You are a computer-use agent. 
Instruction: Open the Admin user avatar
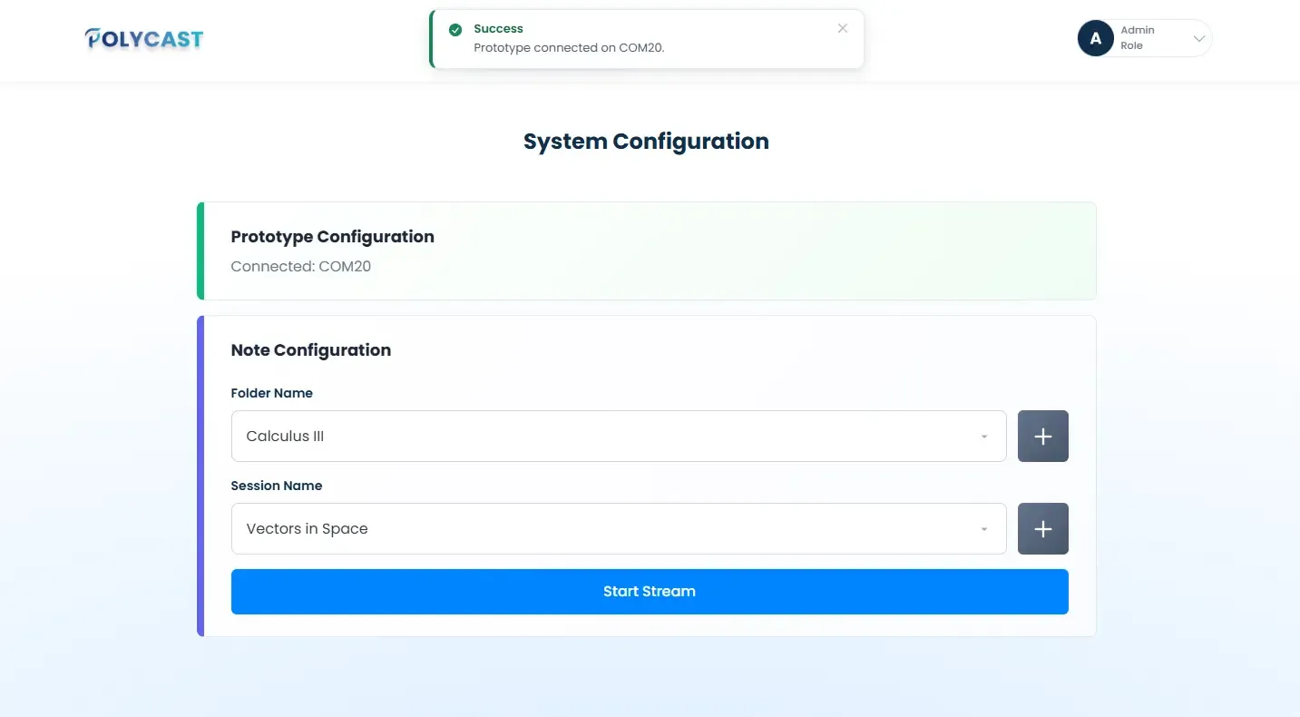point(1096,38)
